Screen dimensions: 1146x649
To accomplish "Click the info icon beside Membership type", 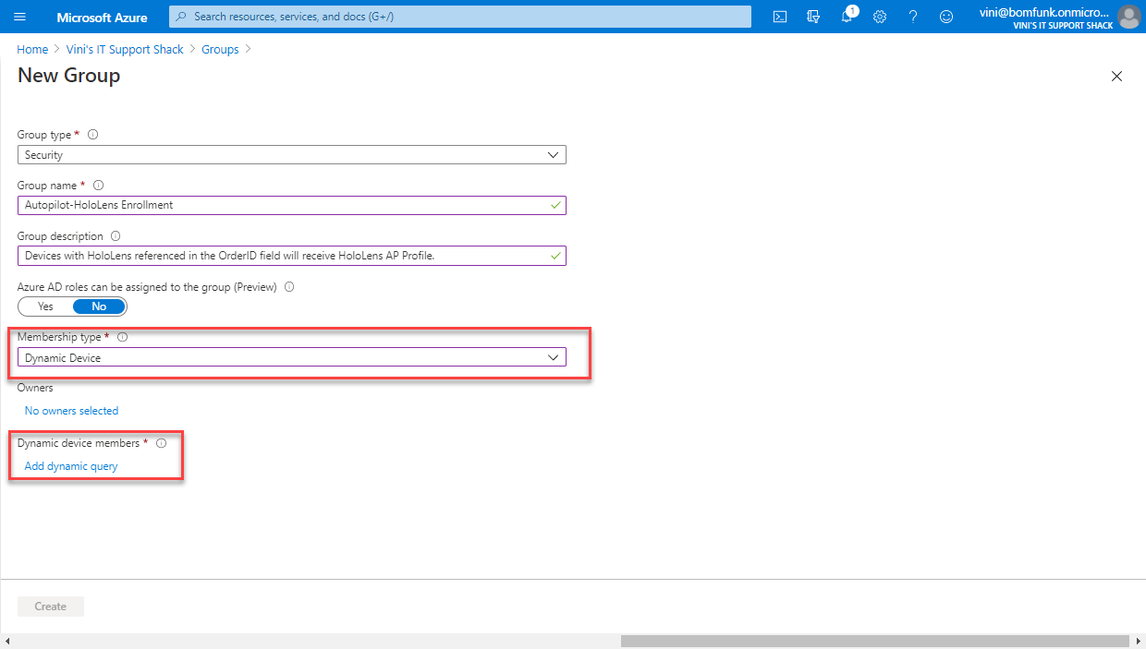I will (x=122, y=337).
